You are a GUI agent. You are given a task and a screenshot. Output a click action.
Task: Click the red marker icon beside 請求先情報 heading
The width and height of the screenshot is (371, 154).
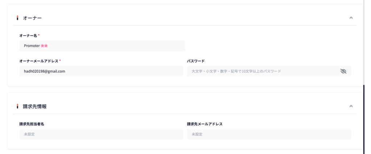(17, 106)
